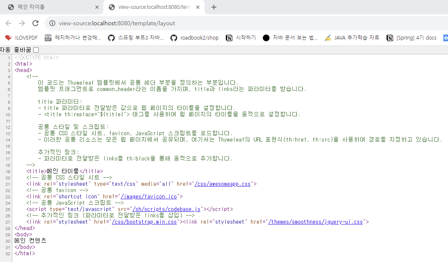Click the <!DOCTYPE html> line
448x262 pixels.
coord(37,57)
